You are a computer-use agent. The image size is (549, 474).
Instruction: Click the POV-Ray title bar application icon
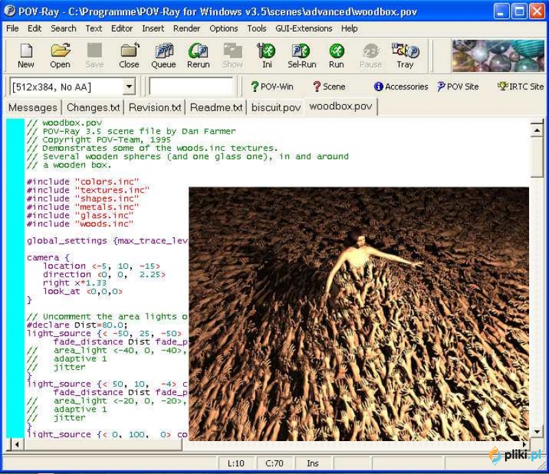point(10,11)
